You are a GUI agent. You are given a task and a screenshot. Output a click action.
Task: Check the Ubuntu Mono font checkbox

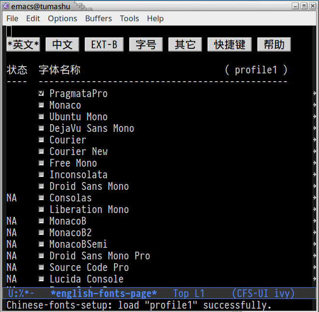pos(41,116)
